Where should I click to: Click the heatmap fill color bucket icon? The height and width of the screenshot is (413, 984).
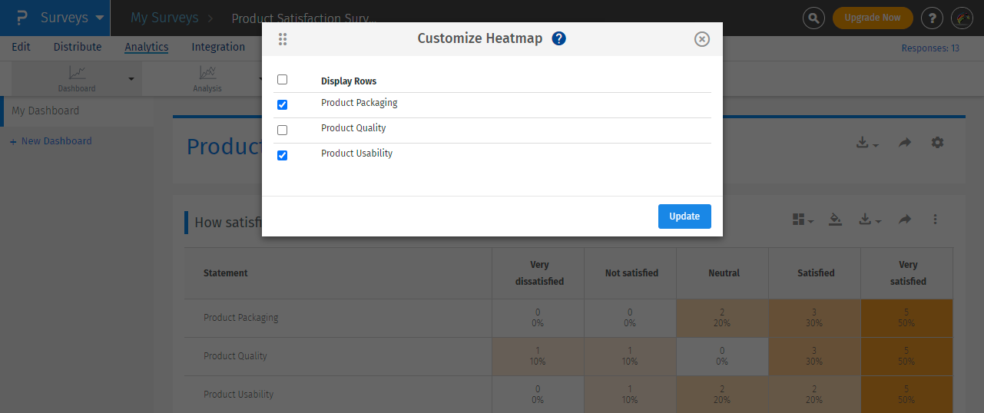point(836,220)
